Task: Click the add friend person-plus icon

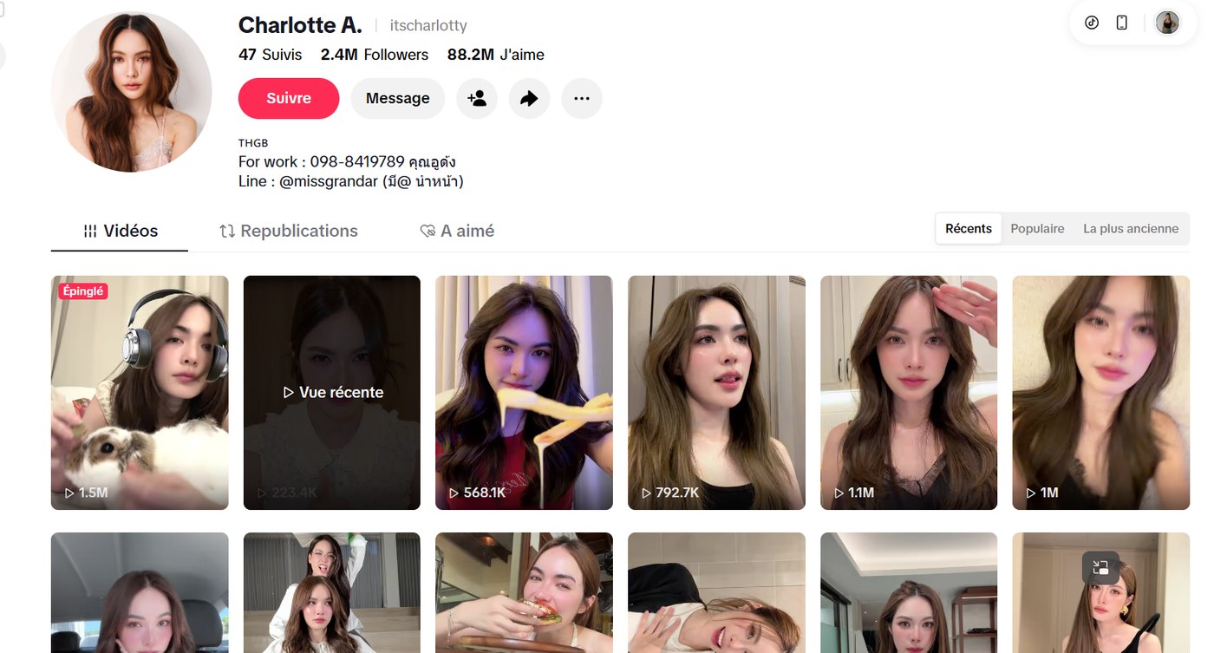Action: click(477, 99)
